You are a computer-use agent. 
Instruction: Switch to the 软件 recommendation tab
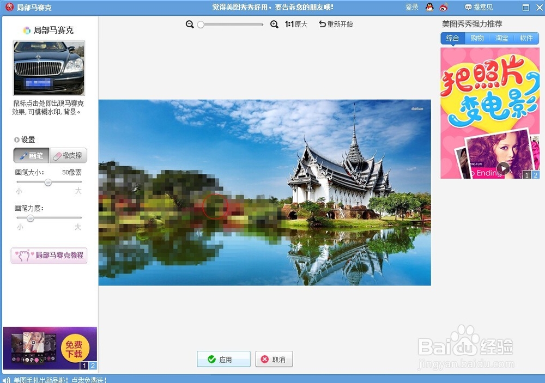coord(526,38)
